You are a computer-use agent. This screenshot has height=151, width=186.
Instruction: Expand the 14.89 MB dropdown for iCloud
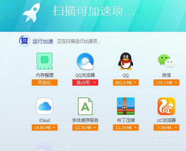[x=45, y=128]
